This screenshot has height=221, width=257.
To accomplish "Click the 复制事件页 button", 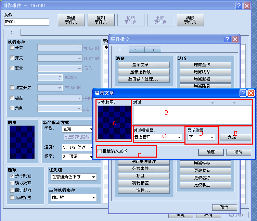I will [101, 20].
